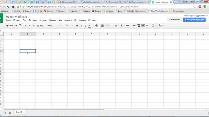
Task: Select column A header
Action: click(12, 34)
